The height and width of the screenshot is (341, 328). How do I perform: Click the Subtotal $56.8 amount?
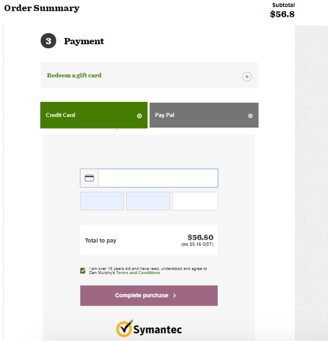pyautogui.click(x=282, y=14)
